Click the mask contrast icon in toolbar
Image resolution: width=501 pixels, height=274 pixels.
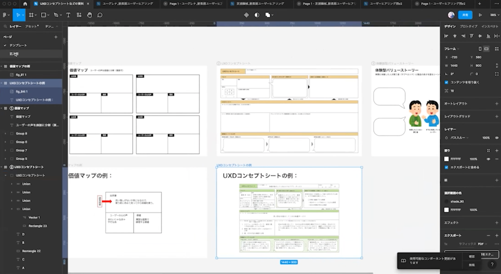click(257, 15)
